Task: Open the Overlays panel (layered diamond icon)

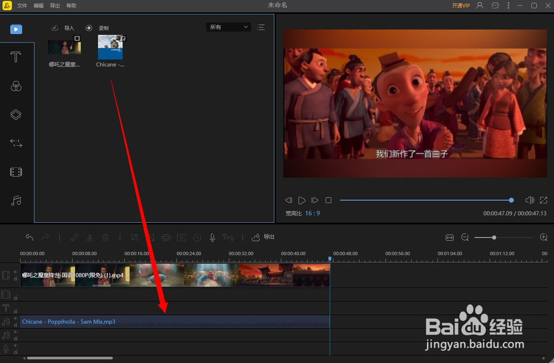Action: [16, 115]
